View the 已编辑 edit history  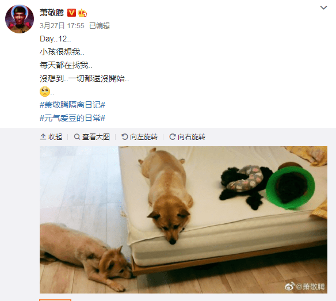tap(100, 26)
